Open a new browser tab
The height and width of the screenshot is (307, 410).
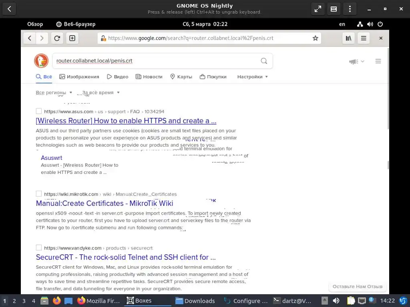tap(72, 38)
